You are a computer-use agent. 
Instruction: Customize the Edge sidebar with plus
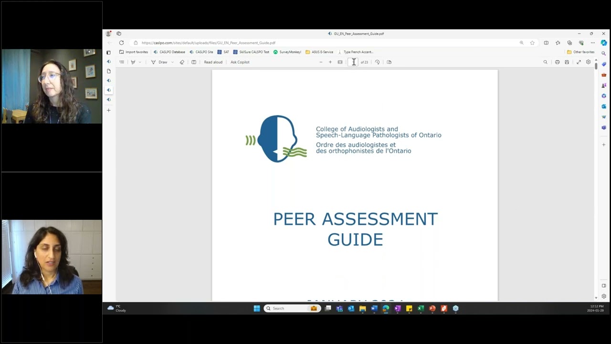coord(604,144)
